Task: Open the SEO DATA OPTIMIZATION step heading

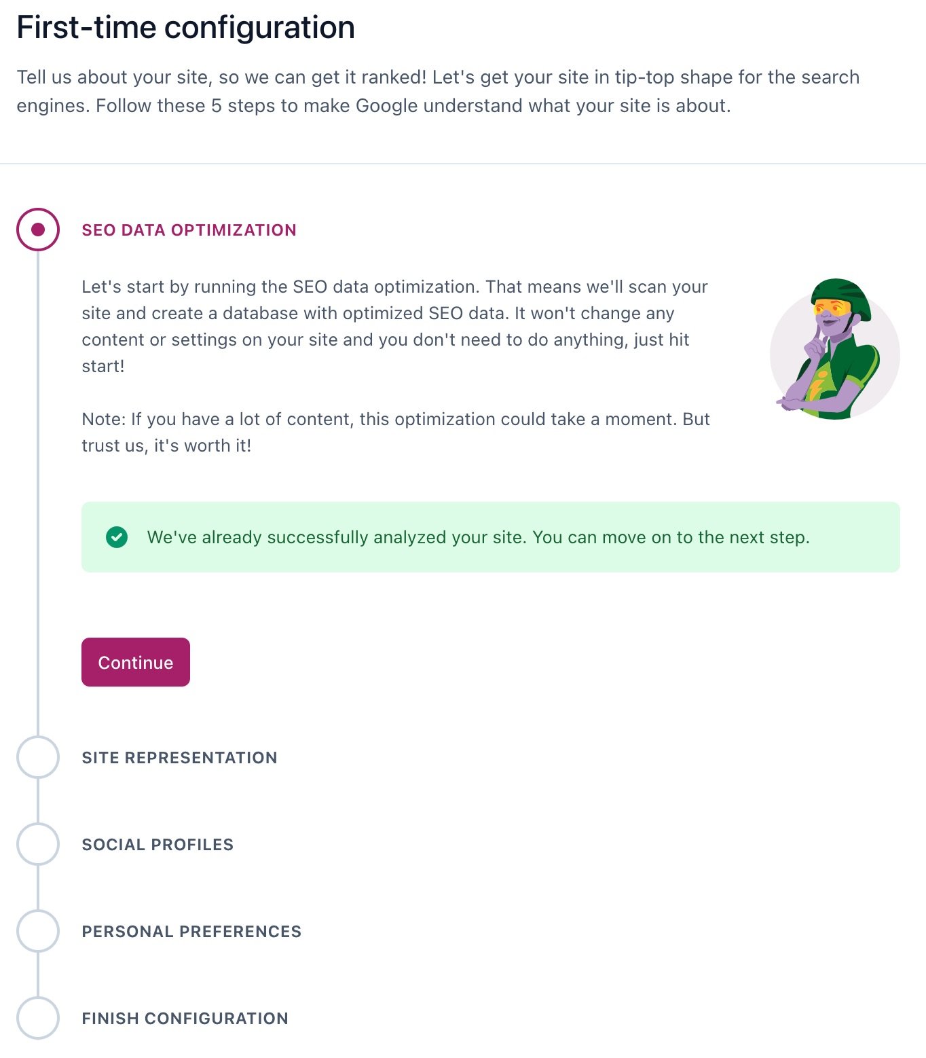Action: coord(189,230)
